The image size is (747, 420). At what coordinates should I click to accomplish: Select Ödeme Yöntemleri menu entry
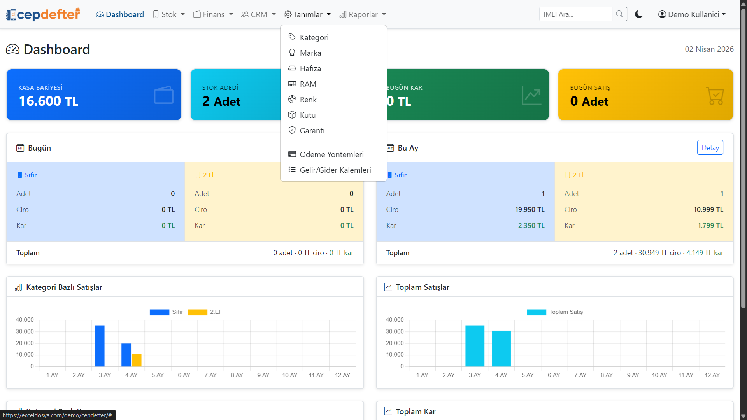[x=331, y=154]
